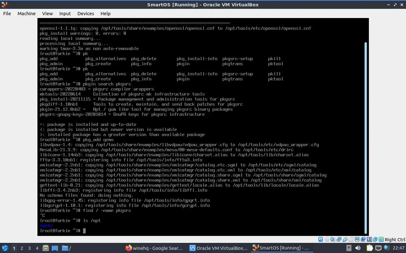Switch to virtual desktop 3

(x=29, y=248)
